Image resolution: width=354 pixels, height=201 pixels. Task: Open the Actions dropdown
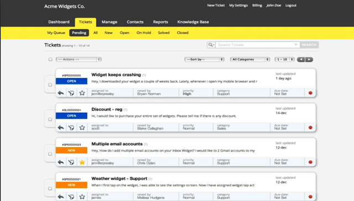79,59
